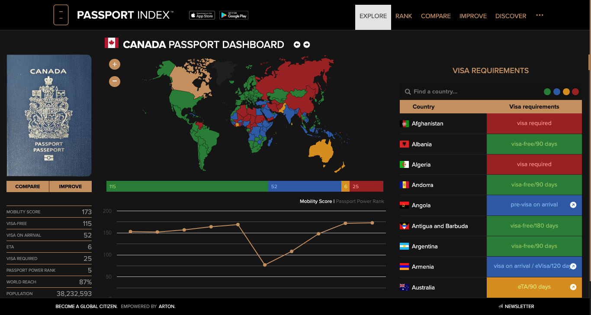Image resolution: width=591 pixels, height=315 pixels.
Task: Click the NEWSLETTER link
Action: [519, 306]
